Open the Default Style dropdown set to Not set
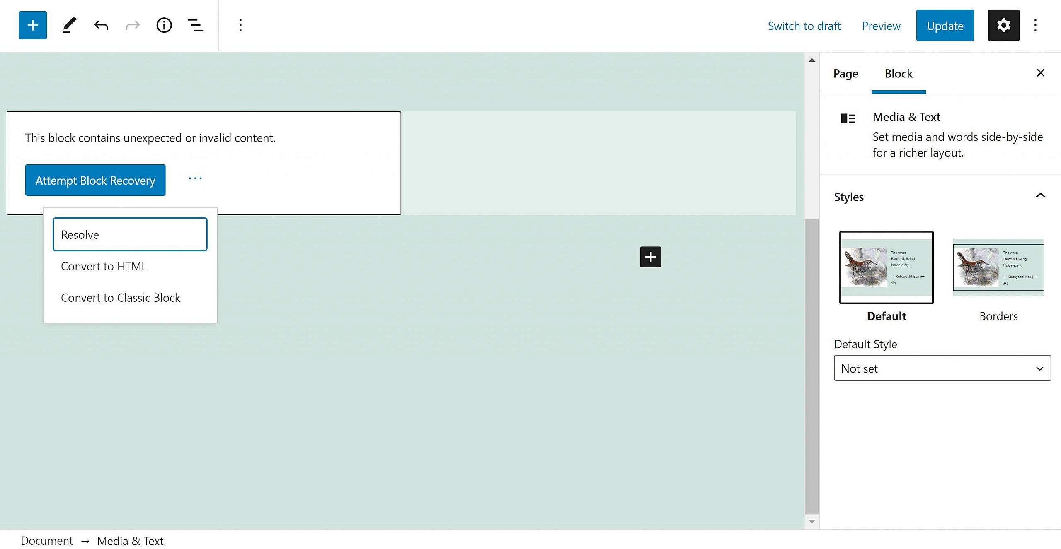The height and width of the screenshot is (549, 1061). (x=942, y=368)
